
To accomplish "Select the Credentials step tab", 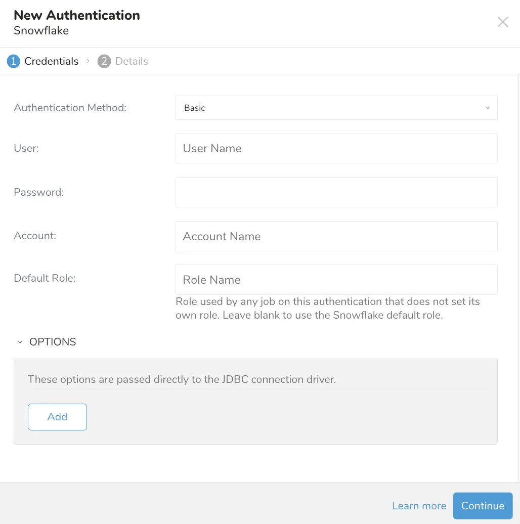I will click(x=43, y=61).
